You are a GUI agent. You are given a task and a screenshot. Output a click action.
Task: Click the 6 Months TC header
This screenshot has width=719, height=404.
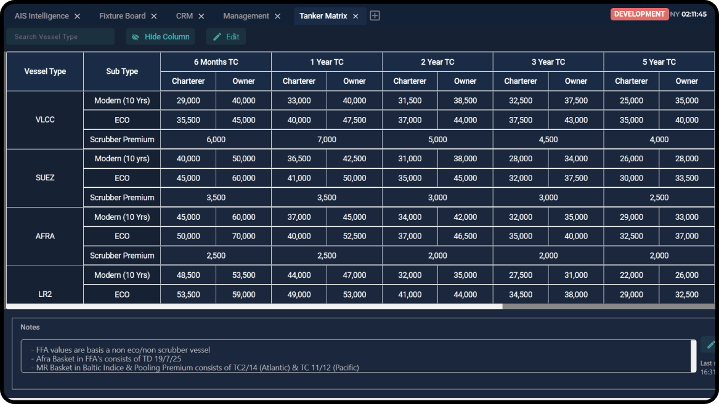coord(216,62)
